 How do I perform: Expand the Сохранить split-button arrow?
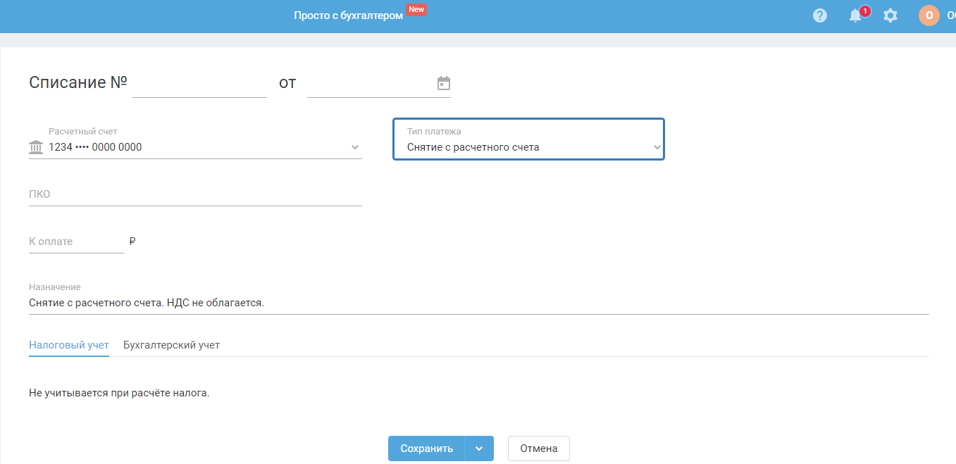479,449
